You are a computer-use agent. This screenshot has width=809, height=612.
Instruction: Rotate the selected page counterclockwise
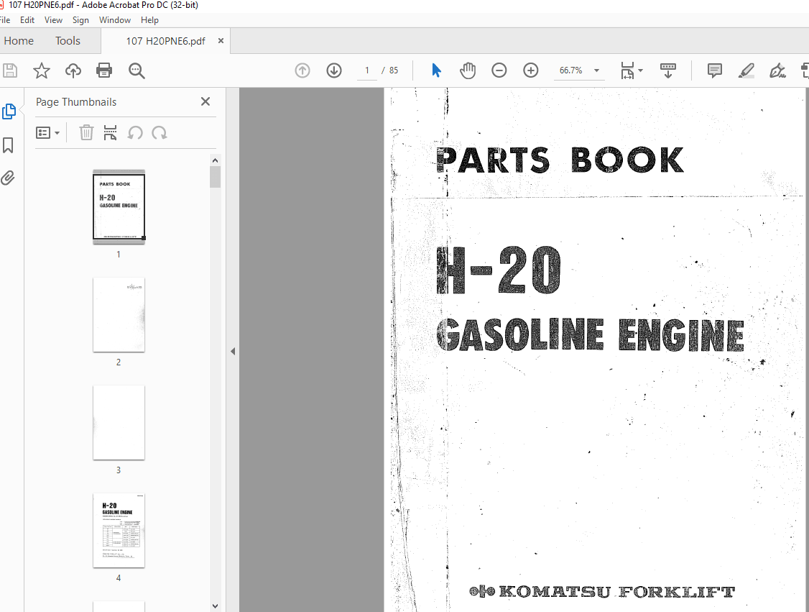coord(135,132)
